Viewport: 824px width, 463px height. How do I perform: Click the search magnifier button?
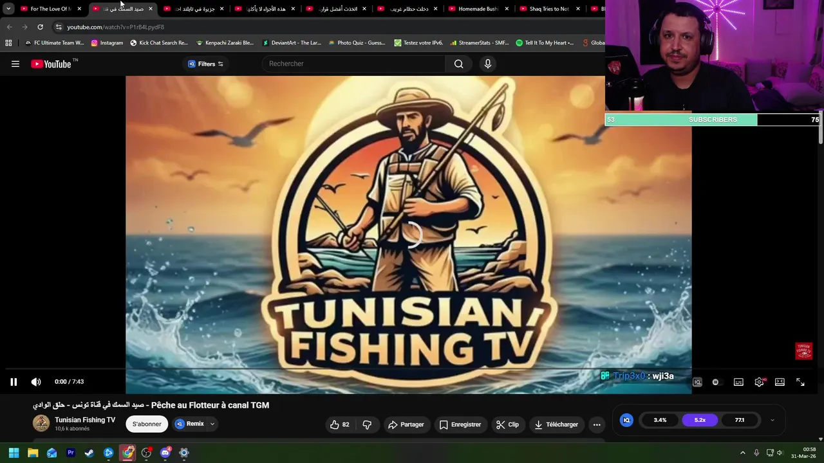click(458, 64)
